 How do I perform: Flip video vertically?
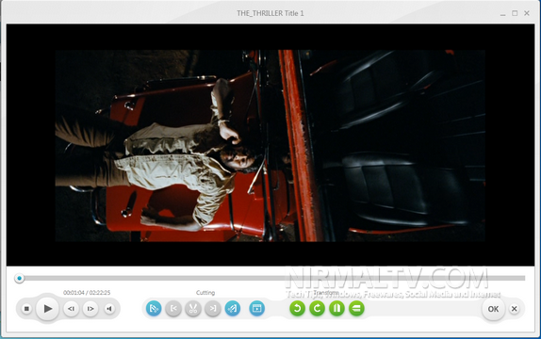pos(356,308)
